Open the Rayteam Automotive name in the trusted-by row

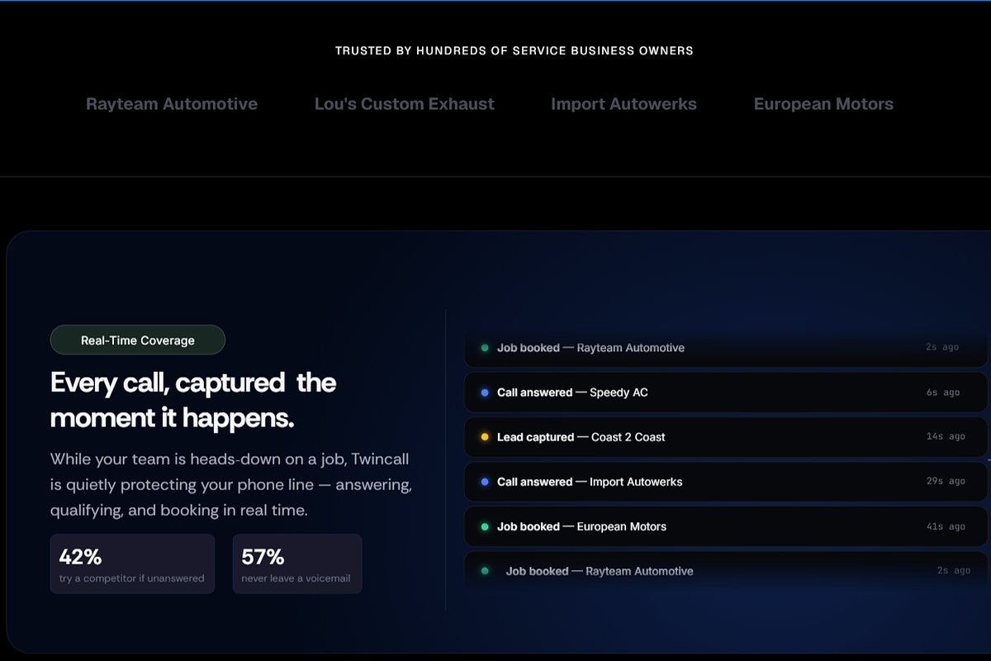point(172,104)
